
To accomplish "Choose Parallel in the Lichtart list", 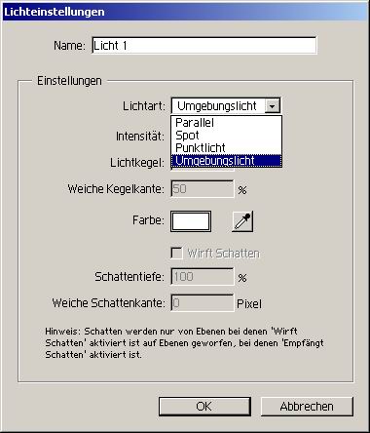I will pyautogui.click(x=226, y=123).
